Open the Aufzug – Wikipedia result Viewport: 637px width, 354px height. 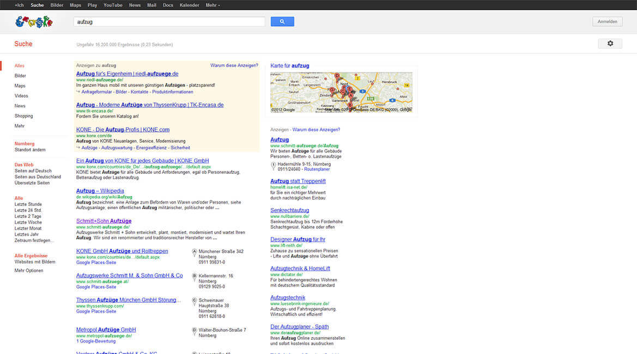(100, 191)
